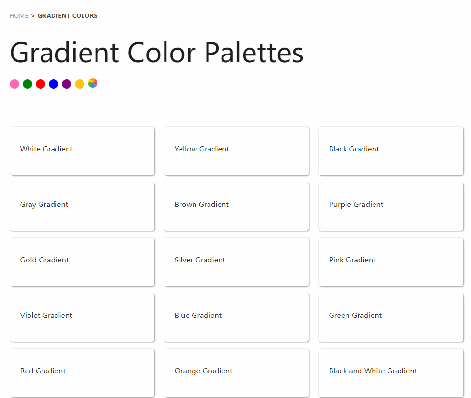The image size is (471, 398).
Task: Open the Silver Gradient palette
Action: tap(236, 261)
